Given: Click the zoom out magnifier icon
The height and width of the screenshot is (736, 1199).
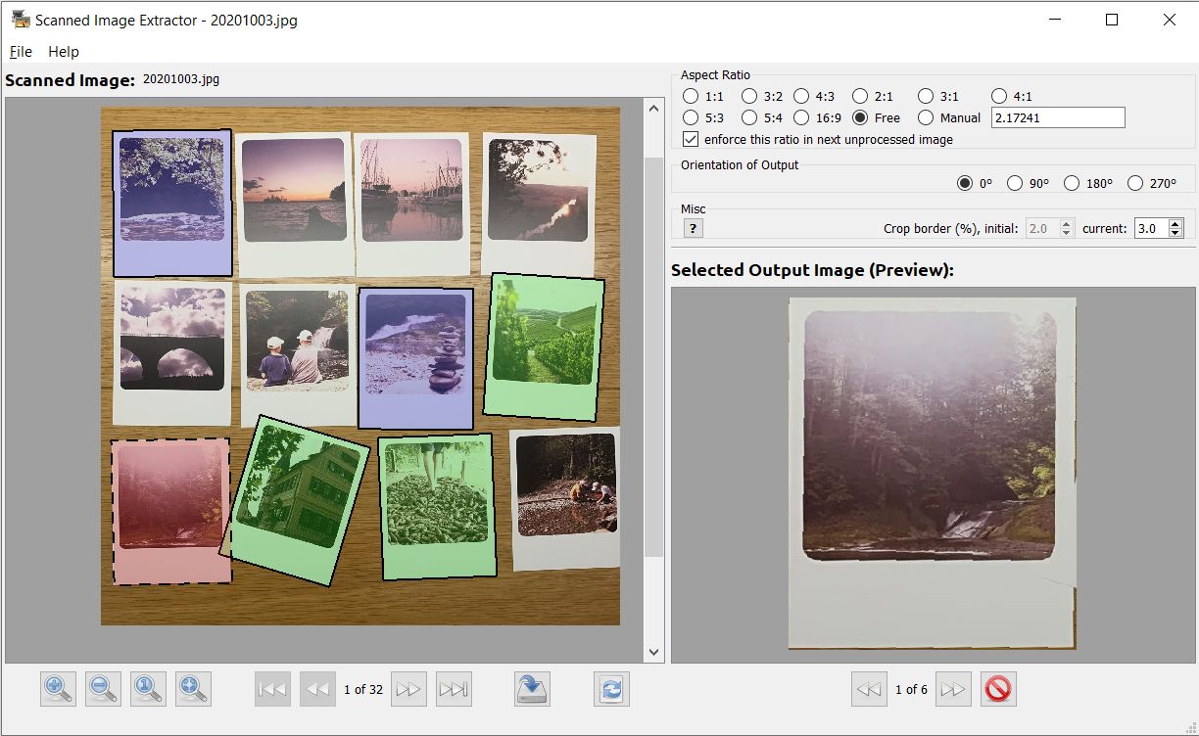Looking at the screenshot, I should (104, 689).
